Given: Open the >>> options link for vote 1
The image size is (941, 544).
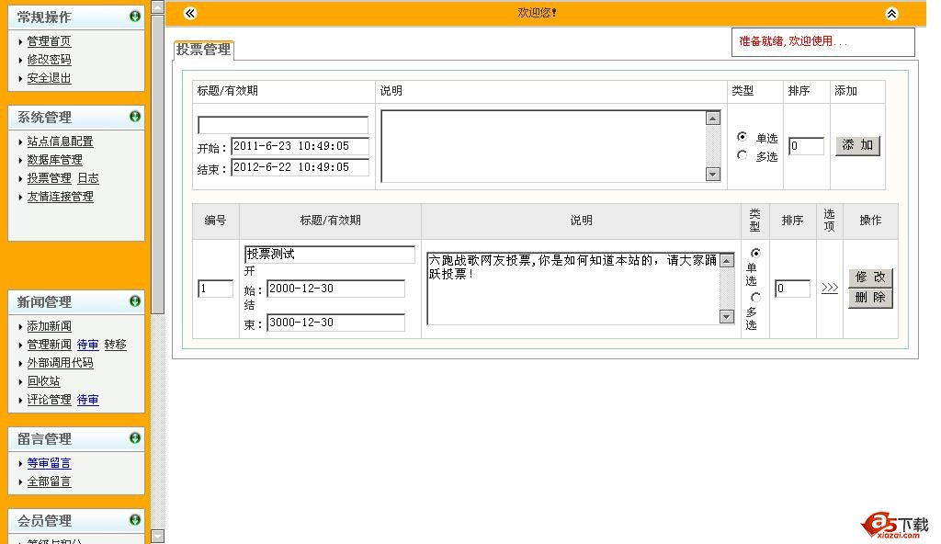Looking at the screenshot, I should 829,289.
